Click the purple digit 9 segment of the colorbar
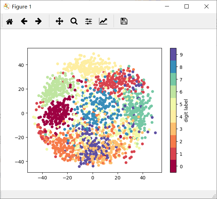Screen dimensions: 217x199 pos(173,54)
